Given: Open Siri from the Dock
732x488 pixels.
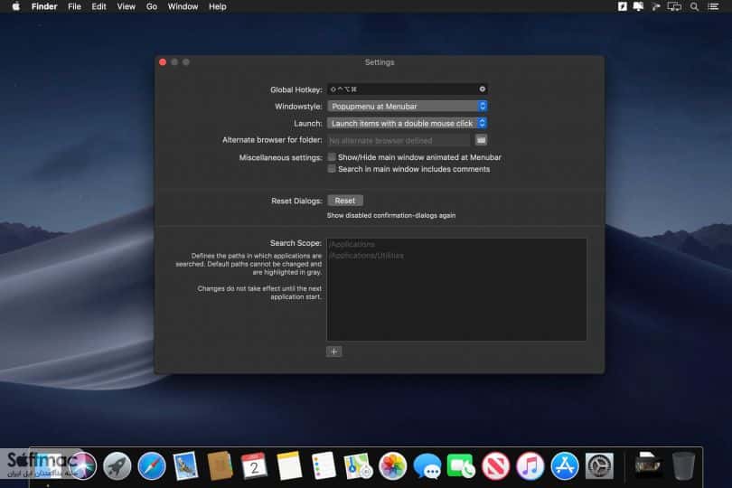Looking at the screenshot, I should click(82, 465).
